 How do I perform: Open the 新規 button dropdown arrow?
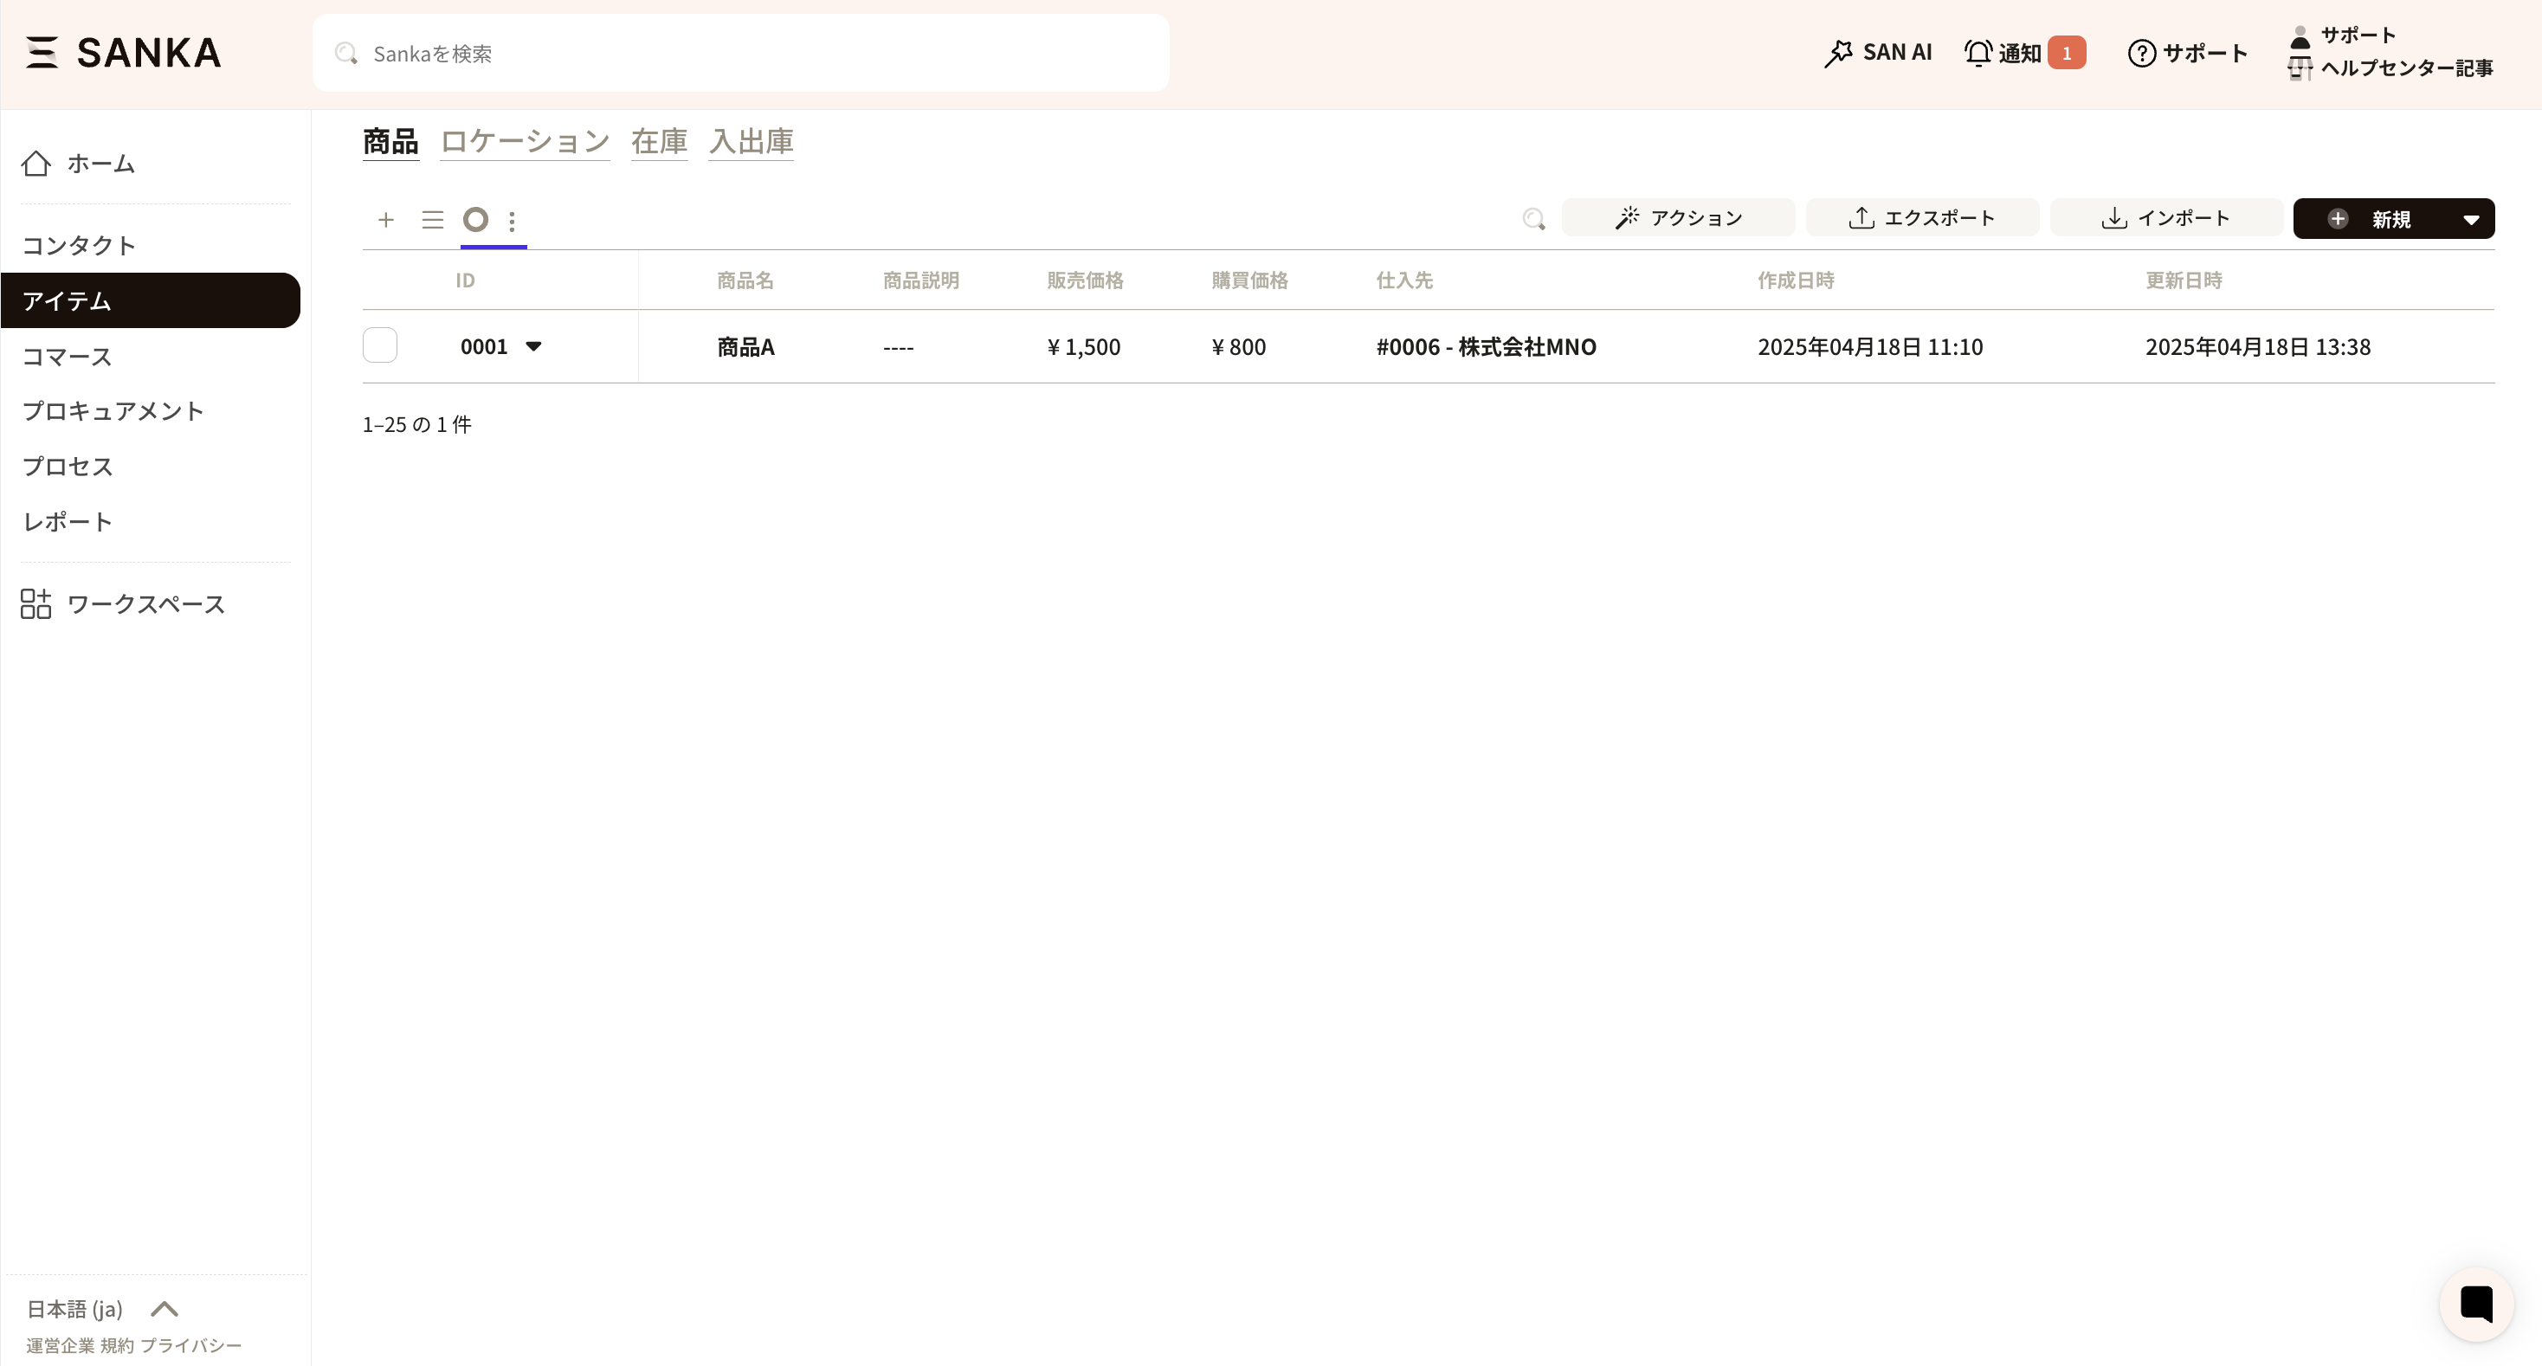[x=2470, y=219]
